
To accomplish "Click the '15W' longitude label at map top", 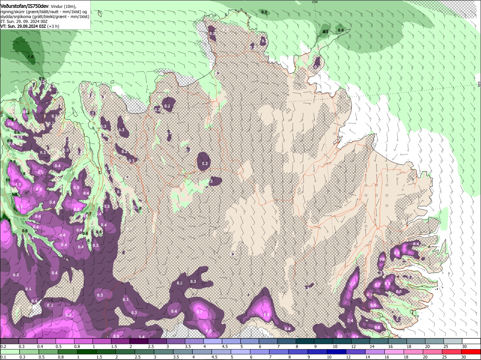I will pos(315,2).
